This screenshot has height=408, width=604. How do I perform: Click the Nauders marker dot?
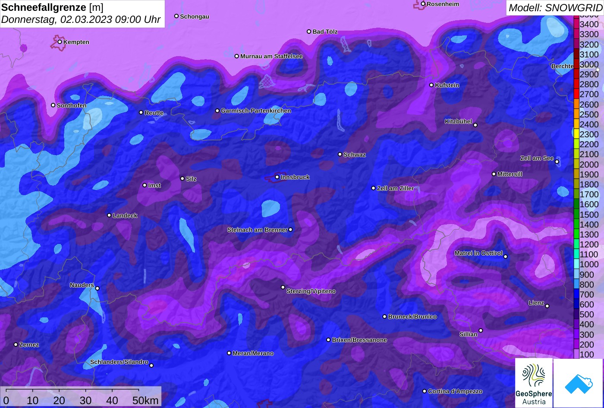(97, 288)
